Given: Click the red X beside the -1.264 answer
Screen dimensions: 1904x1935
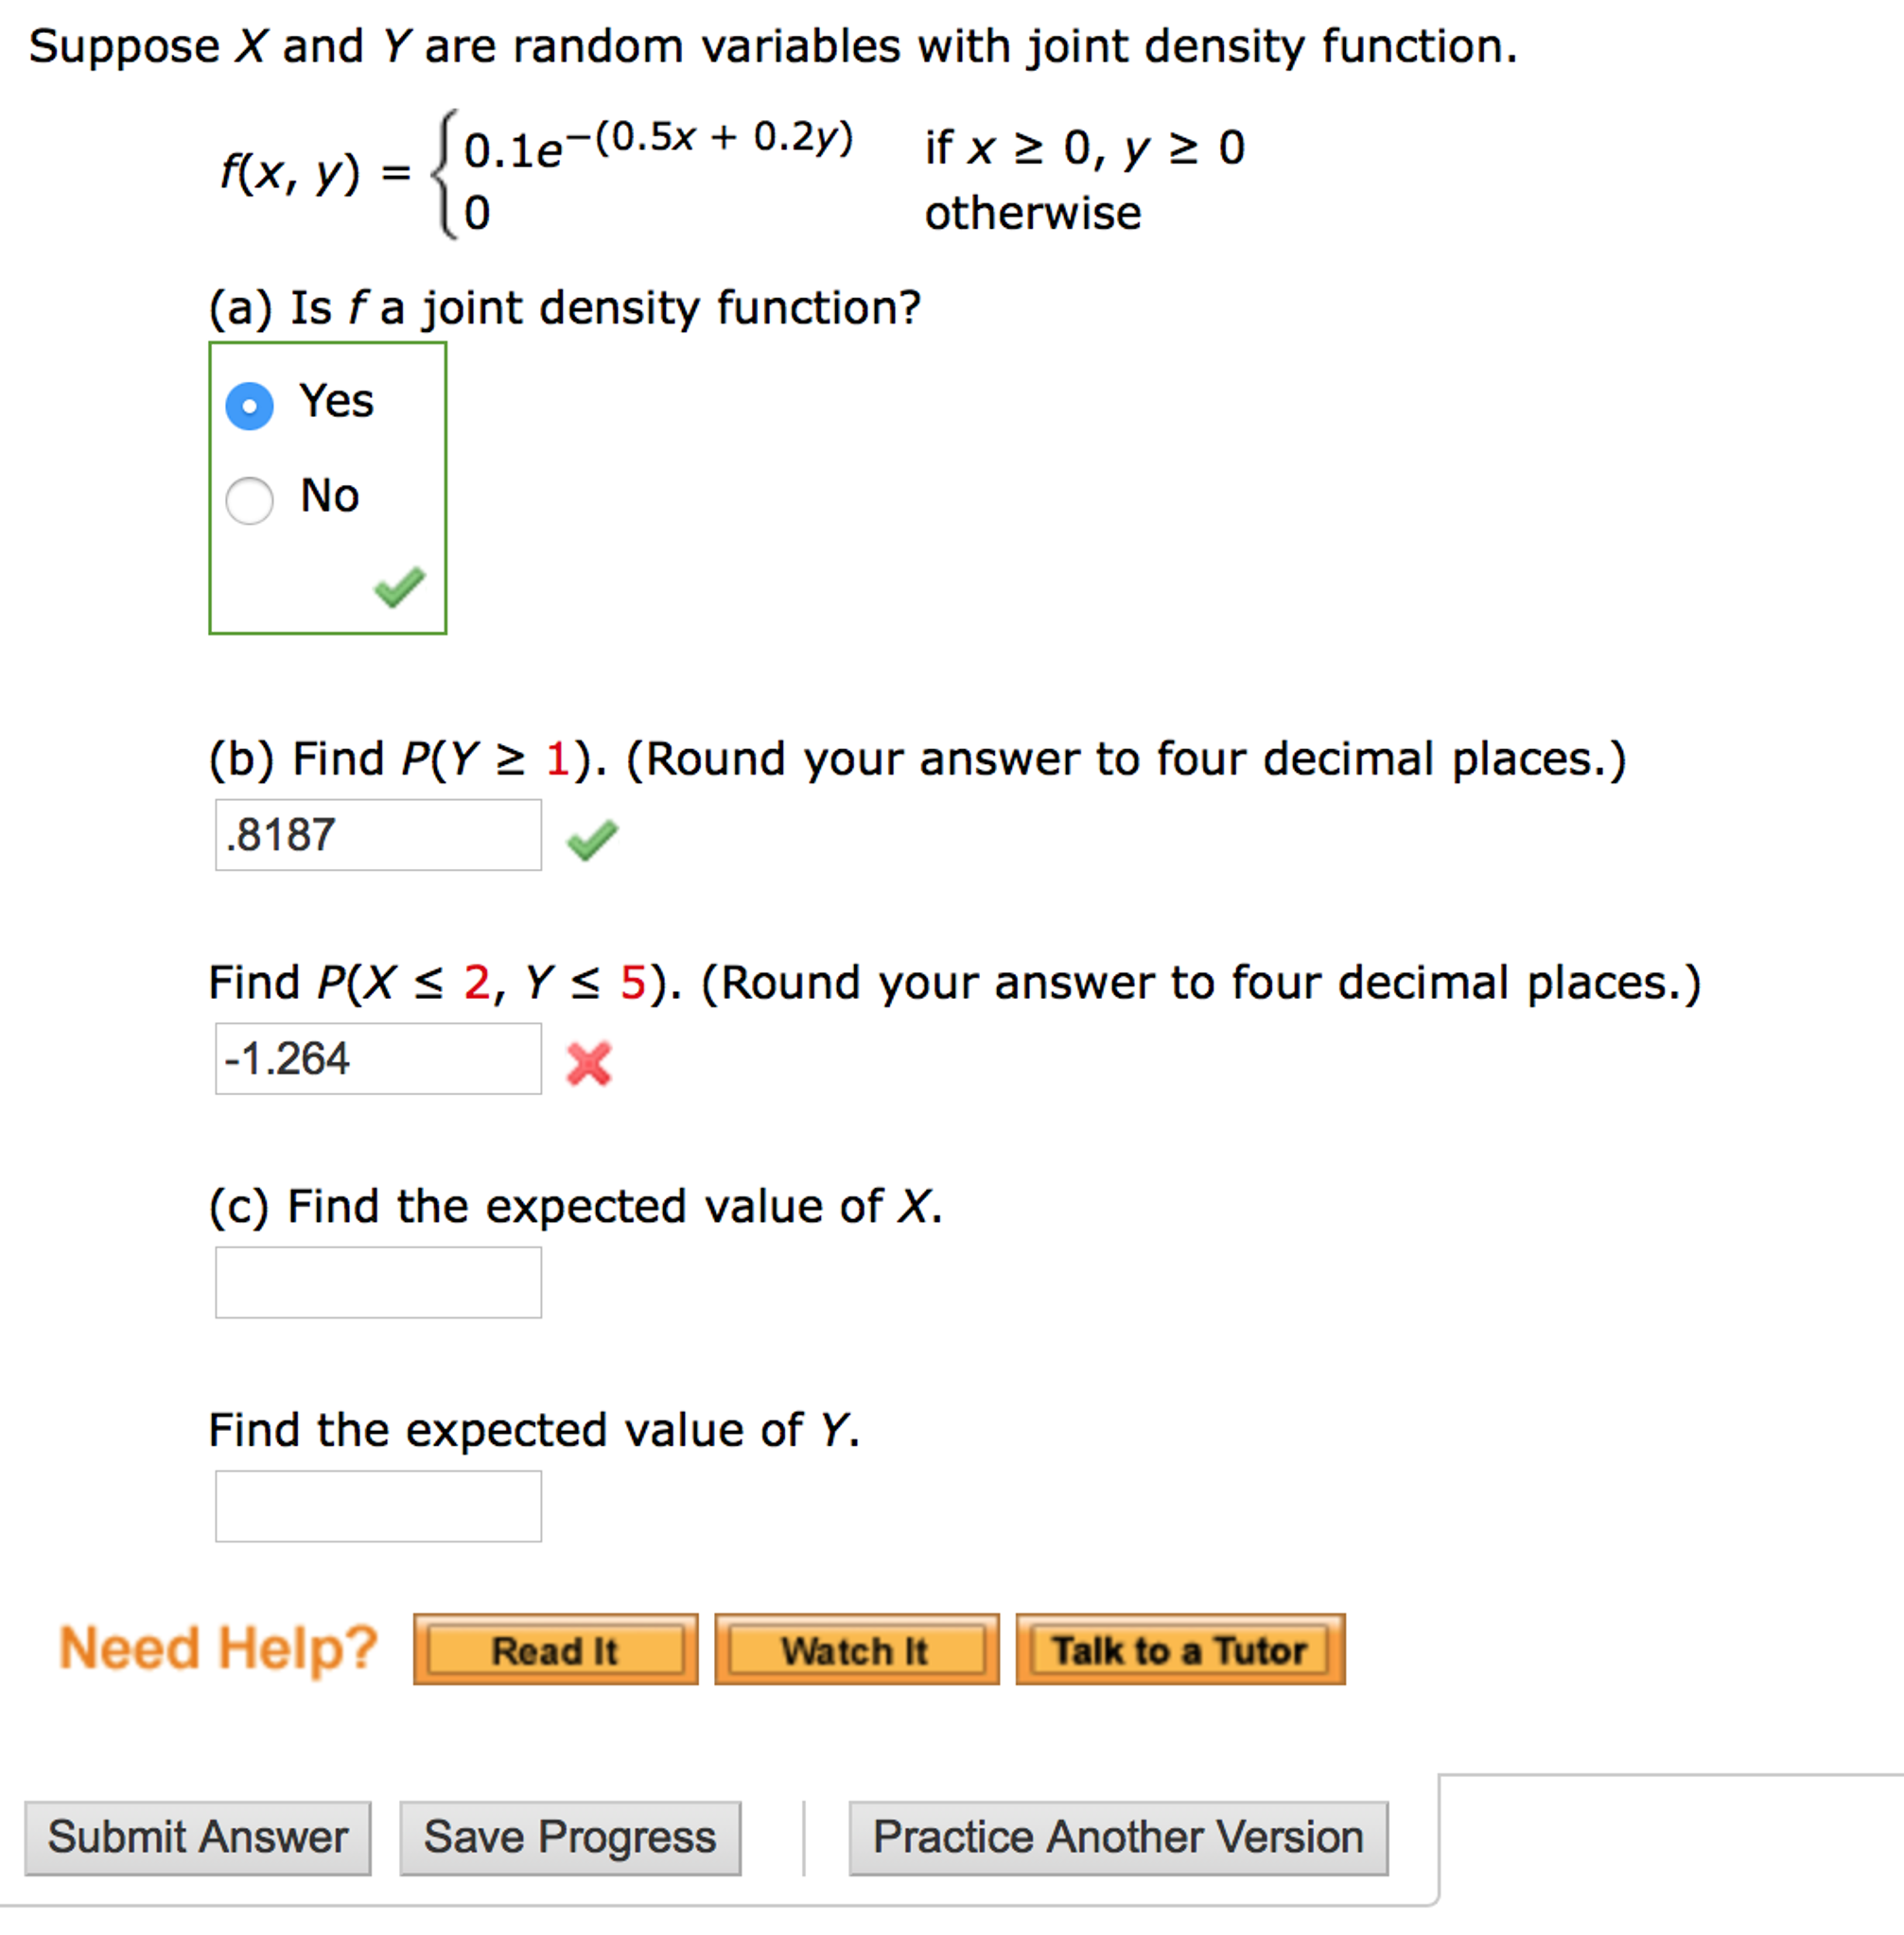Looking at the screenshot, I should 590,1063.
